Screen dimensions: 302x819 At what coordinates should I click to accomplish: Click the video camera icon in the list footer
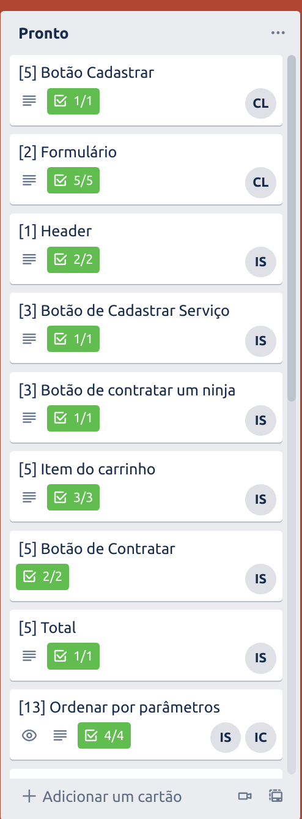pyautogui.click(x=245, y=796)
